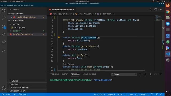Click Spaces: 4 indentation setting
Screen dimensions: 171x96
(x=111, y=94)
